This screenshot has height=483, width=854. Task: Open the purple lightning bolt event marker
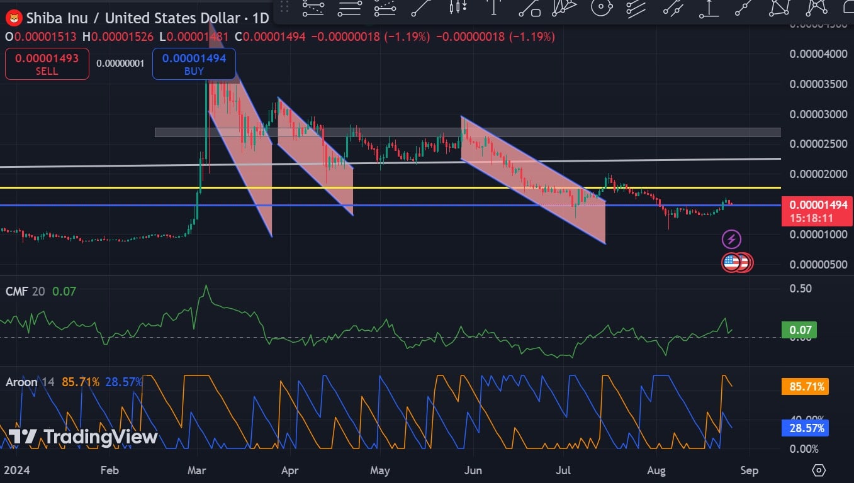click(x=731, y=239)
